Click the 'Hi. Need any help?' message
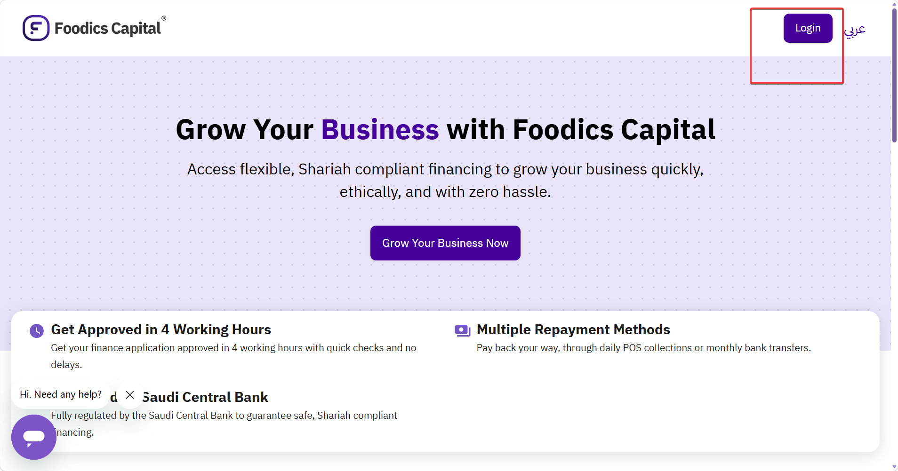Image resolution: width=898 pixels, height=471 pixels. coord(61,394)
